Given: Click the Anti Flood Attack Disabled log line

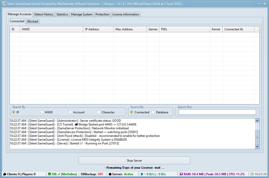Looking at the screenshot, I should click(x=85, y=136).
